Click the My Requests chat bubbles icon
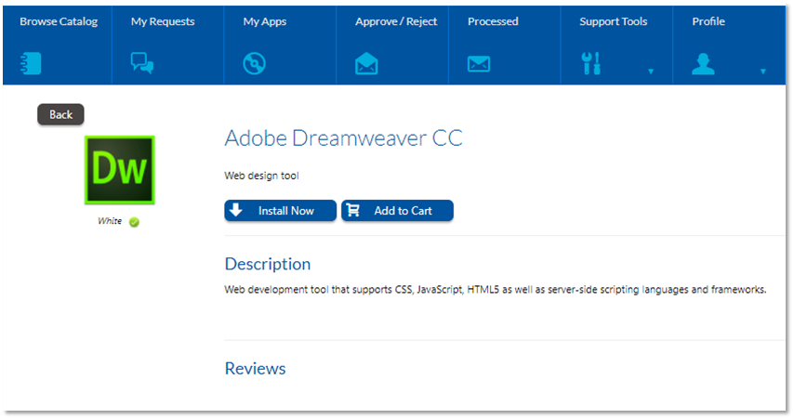 142,63
